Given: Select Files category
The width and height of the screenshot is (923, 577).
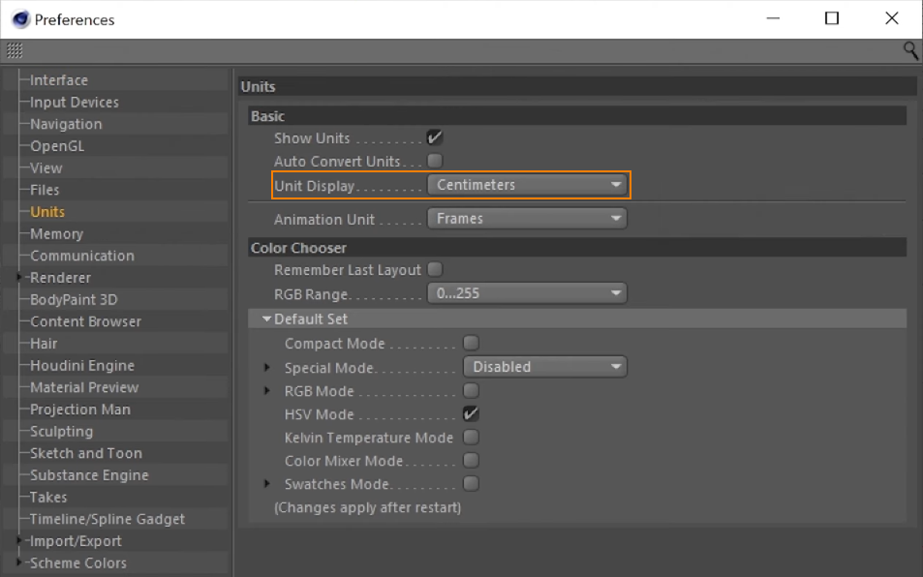Looking at the screenshot, I should pyautogui.click(x=45, y=190).
